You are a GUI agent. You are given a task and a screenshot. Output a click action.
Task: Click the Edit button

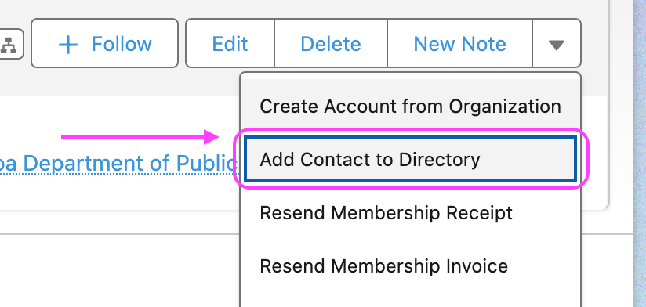pyautogui.click(x=230, y=43)
